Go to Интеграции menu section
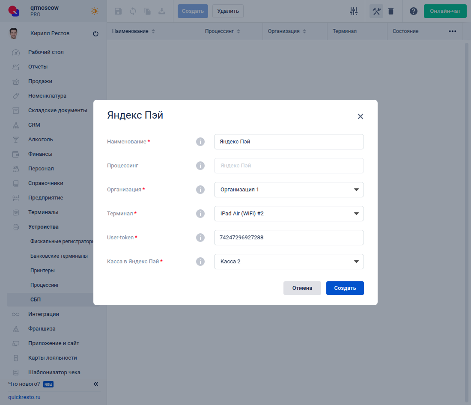The image size is (471, 405). click(44, 314)
